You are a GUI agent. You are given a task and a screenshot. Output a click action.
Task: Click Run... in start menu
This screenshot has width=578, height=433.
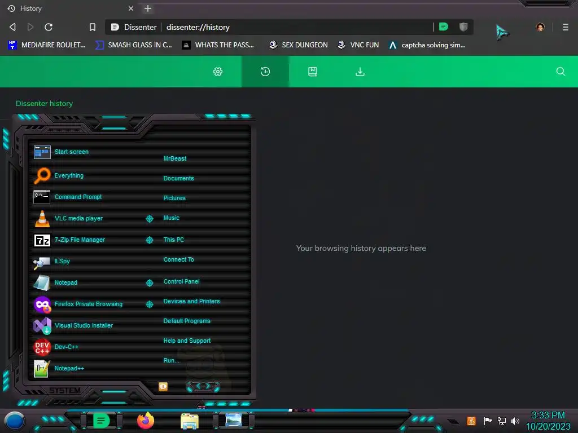172,360
